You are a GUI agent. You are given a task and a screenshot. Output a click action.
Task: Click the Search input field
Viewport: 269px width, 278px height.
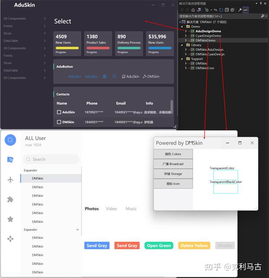[51, 159]
